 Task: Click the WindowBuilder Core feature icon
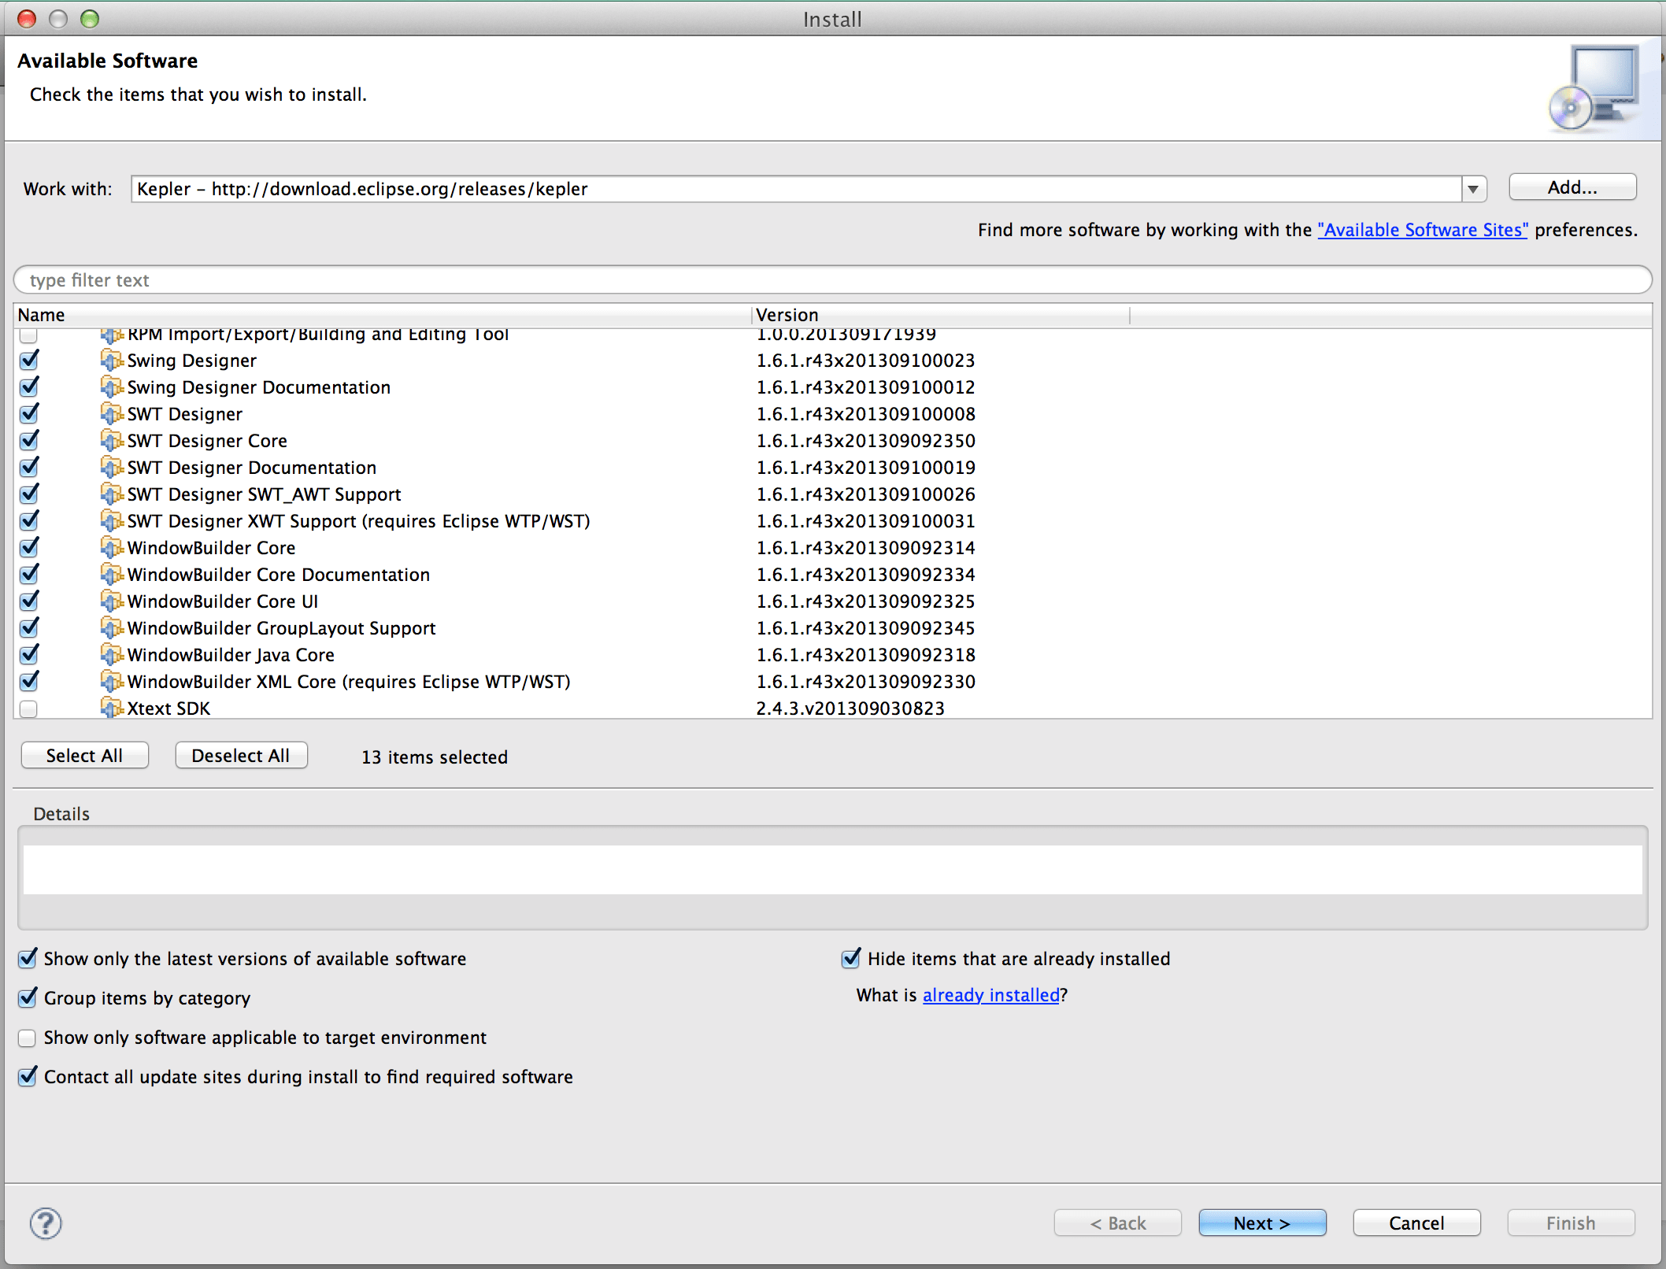[x=112, y=548]
